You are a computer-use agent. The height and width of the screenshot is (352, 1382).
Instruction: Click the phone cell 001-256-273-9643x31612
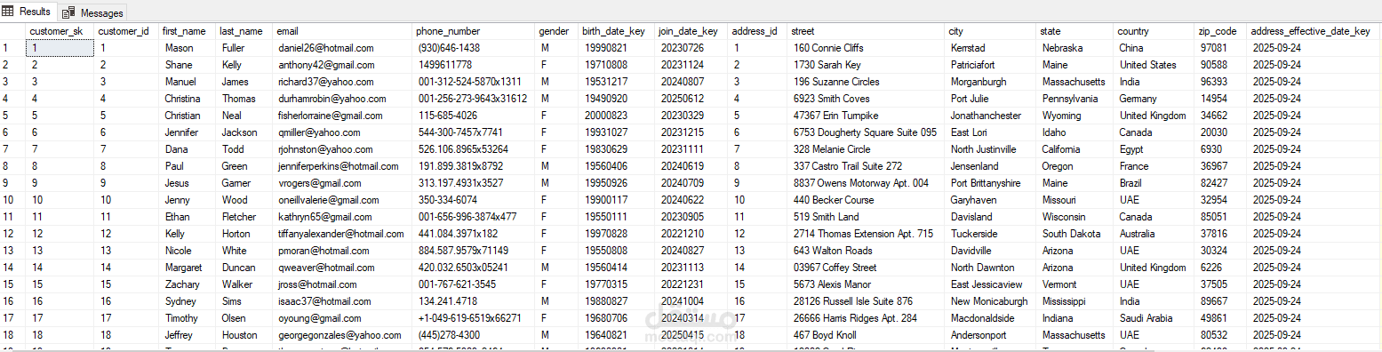[474, 99]
